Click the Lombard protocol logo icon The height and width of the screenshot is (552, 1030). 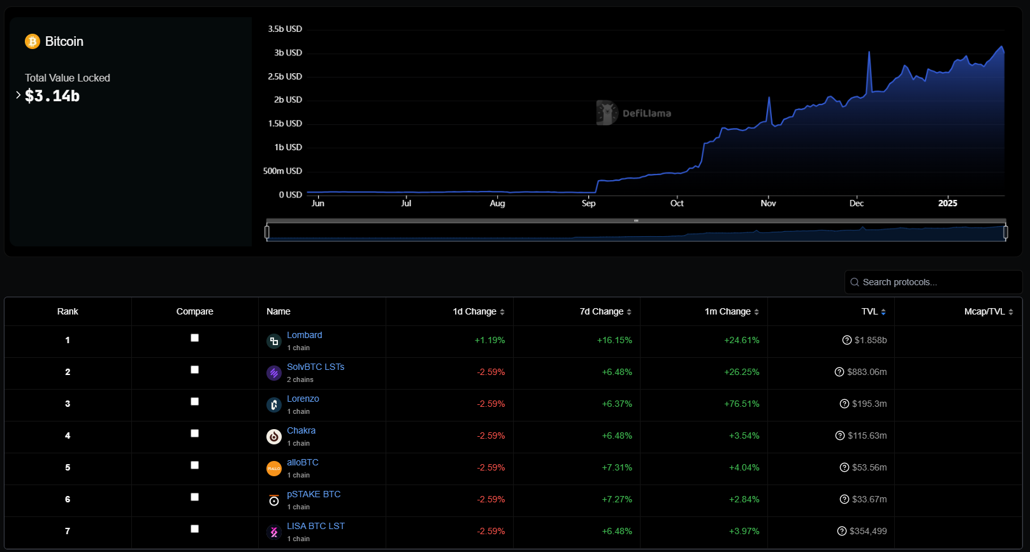click(x=273, y=341)
